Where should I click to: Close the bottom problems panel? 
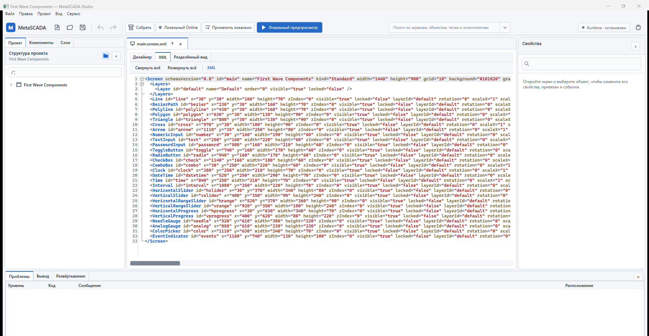pos(638,277)
